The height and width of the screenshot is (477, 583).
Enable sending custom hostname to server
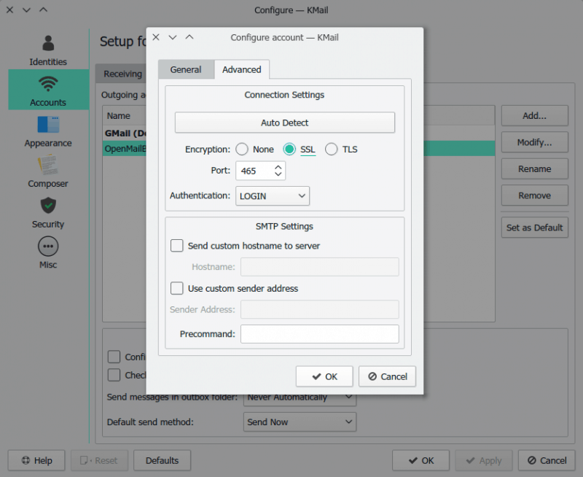[177, 246]
